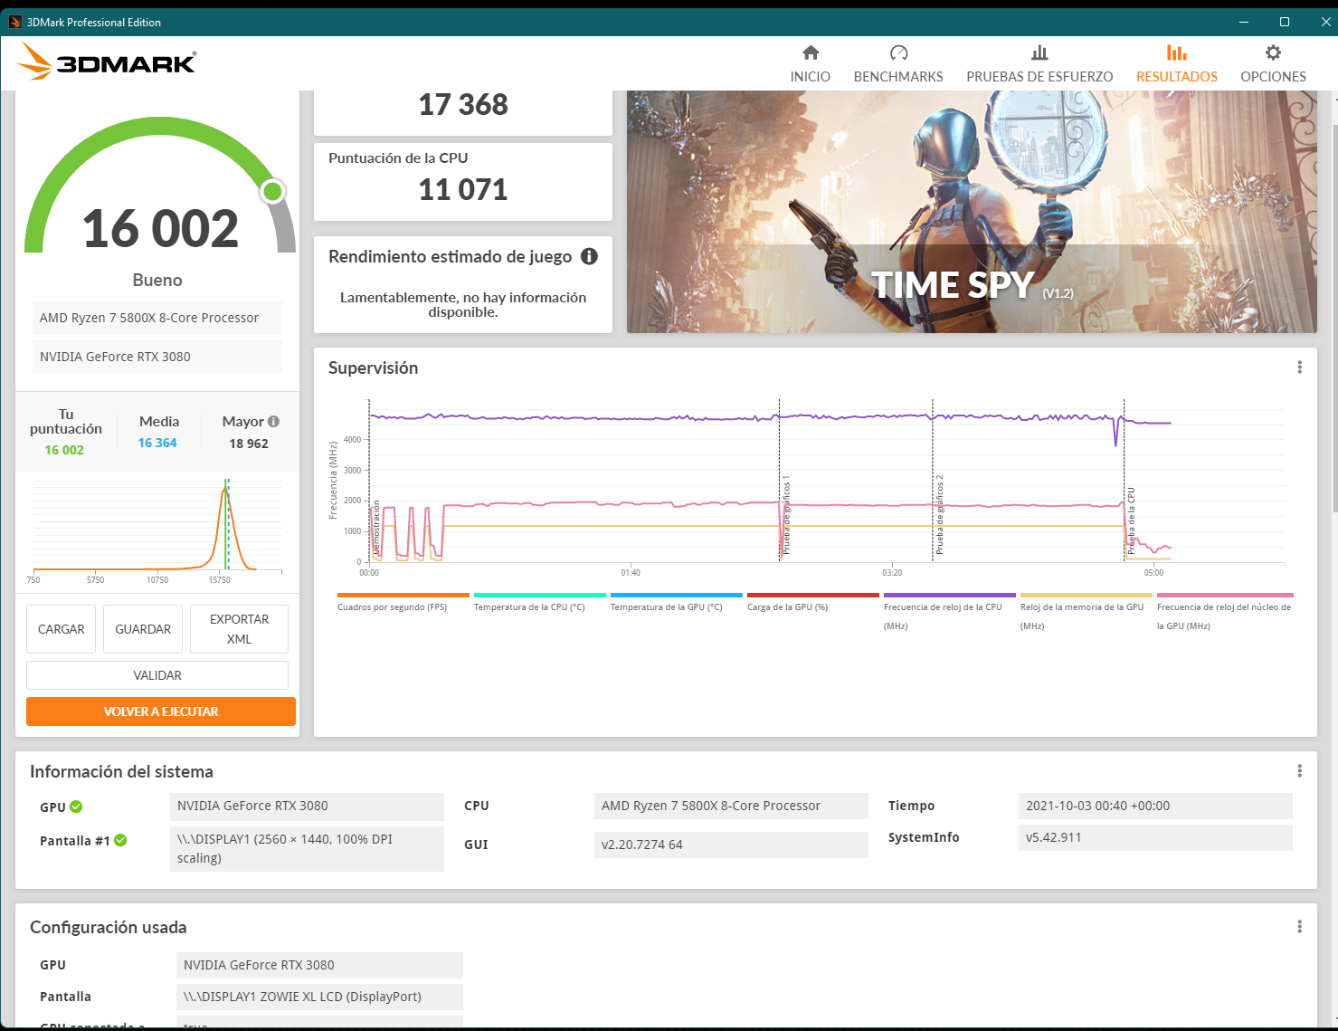Screen dimensions: 1338x1031
Task: Click CARGAR to load a result
Action: click(61, 629)
